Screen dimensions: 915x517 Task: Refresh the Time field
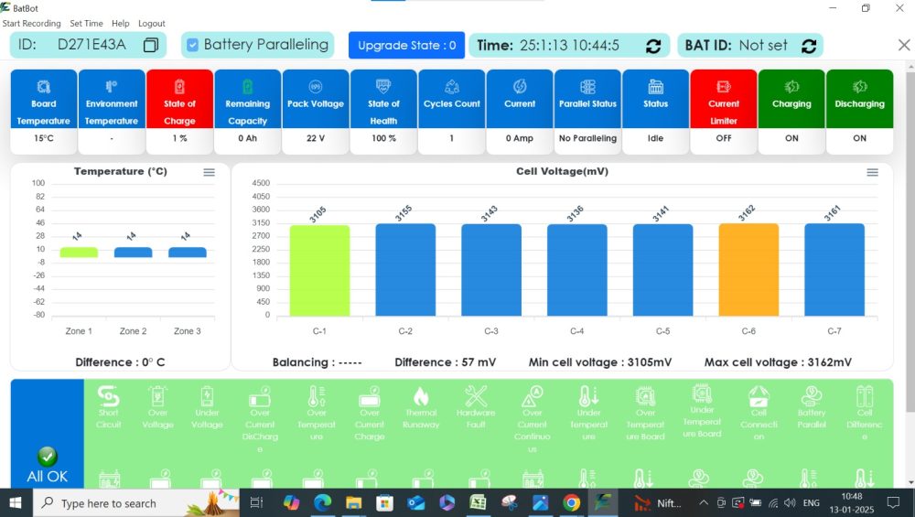[653, 46]
